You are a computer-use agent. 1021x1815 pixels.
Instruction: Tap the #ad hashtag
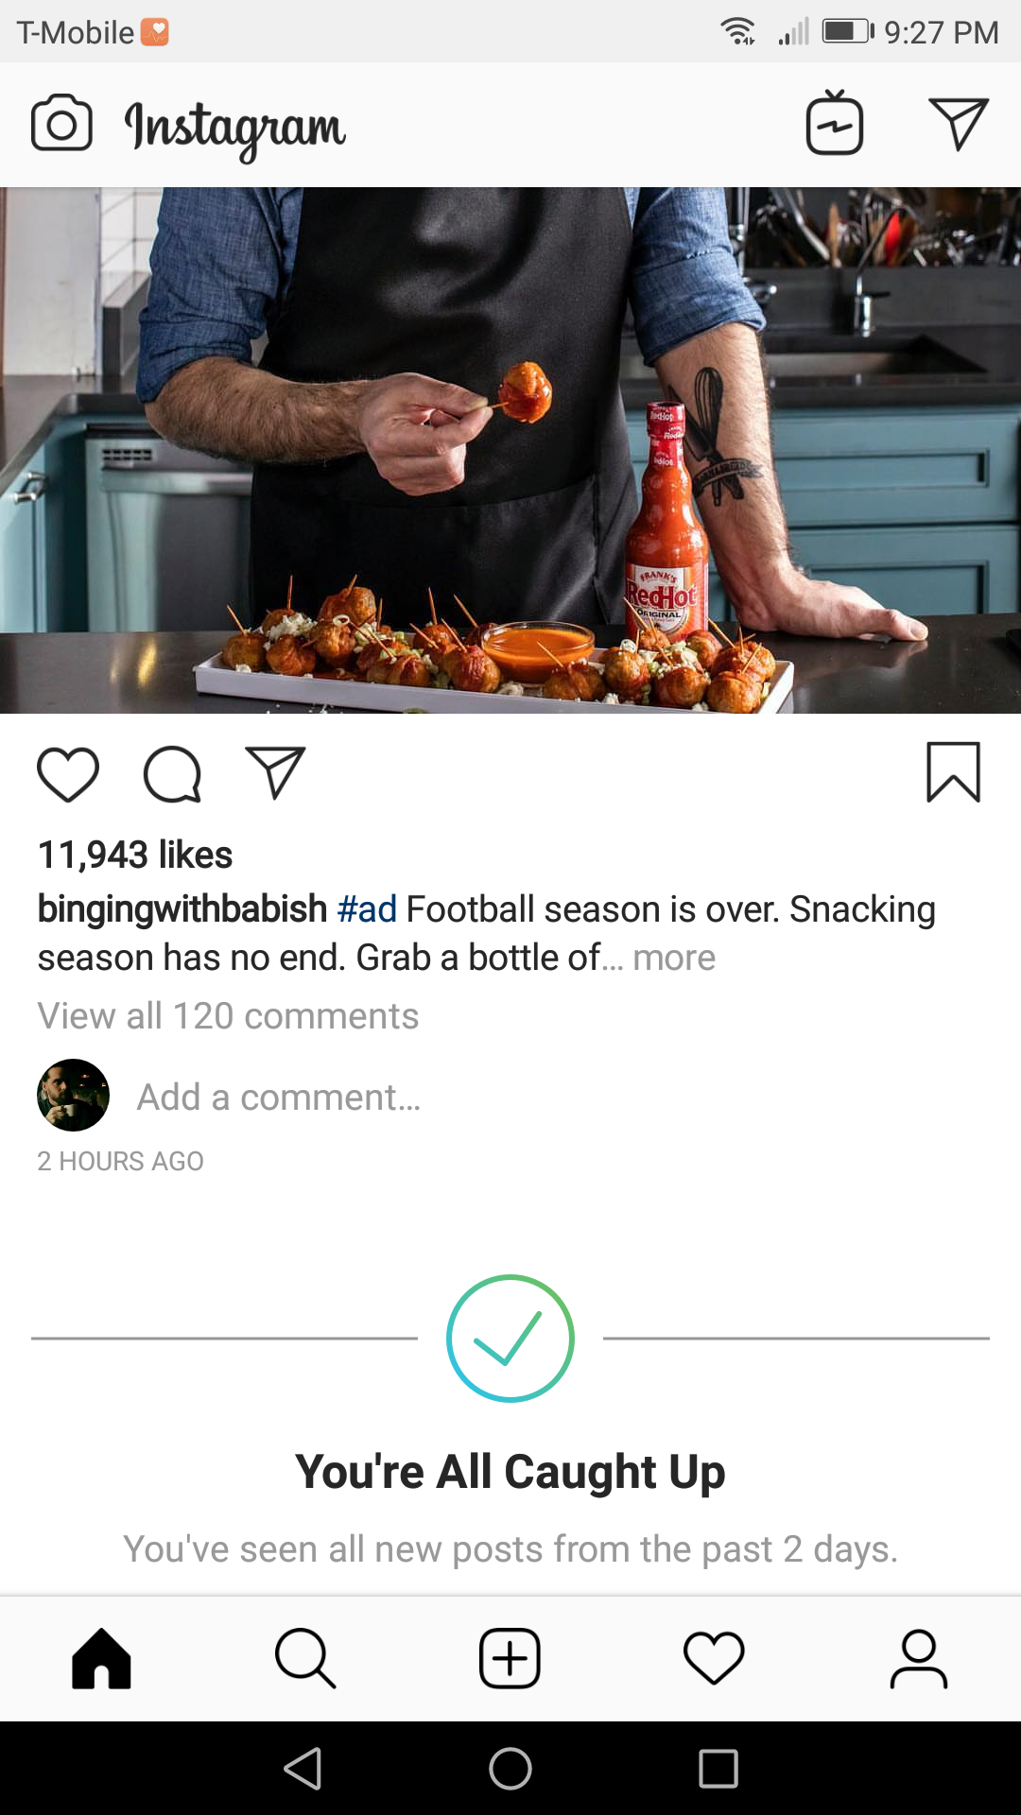point(367,909)
